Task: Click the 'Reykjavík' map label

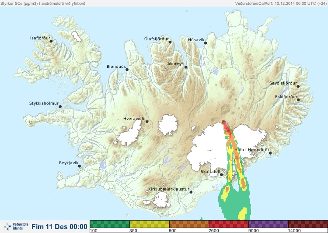Action: (69, 163)
